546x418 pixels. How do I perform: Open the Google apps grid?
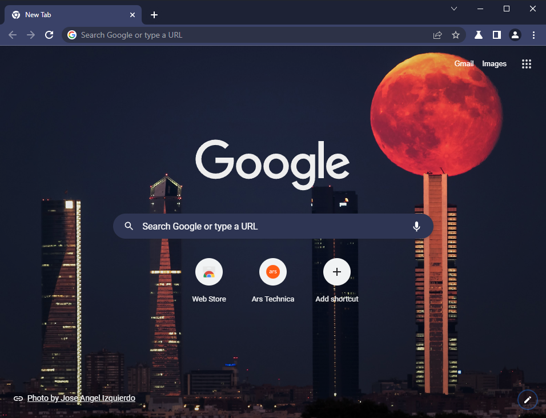coord(527,64)
